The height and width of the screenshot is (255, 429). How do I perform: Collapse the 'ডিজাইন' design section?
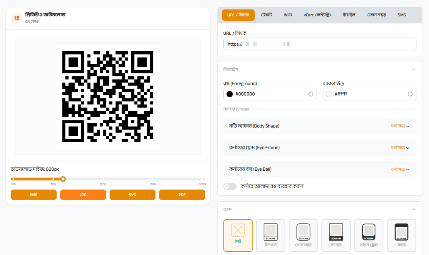point(413,70)
